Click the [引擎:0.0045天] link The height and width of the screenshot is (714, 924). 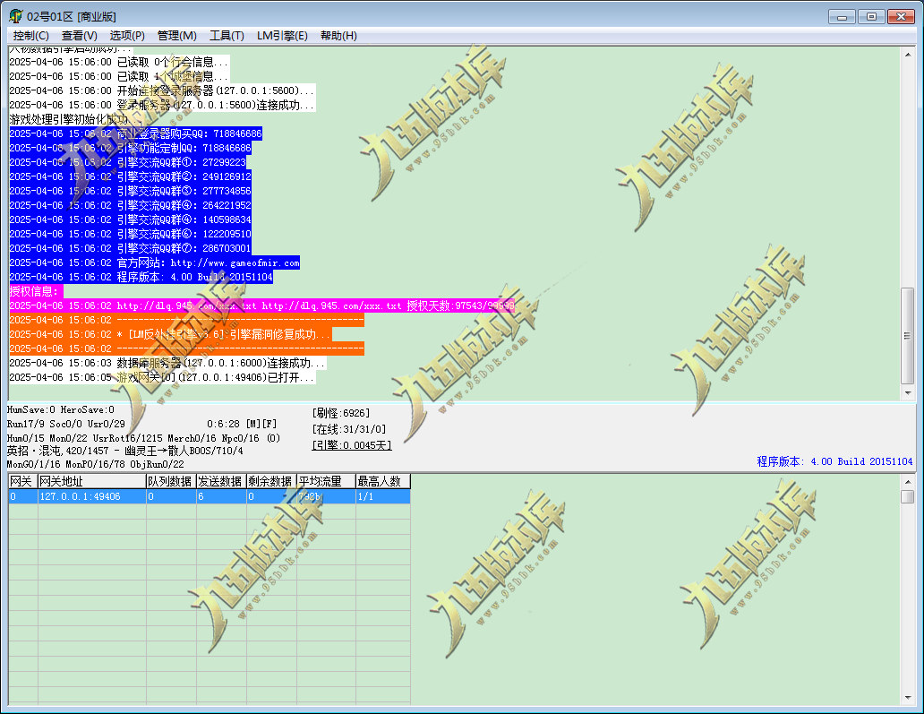(x=352, y=445)
